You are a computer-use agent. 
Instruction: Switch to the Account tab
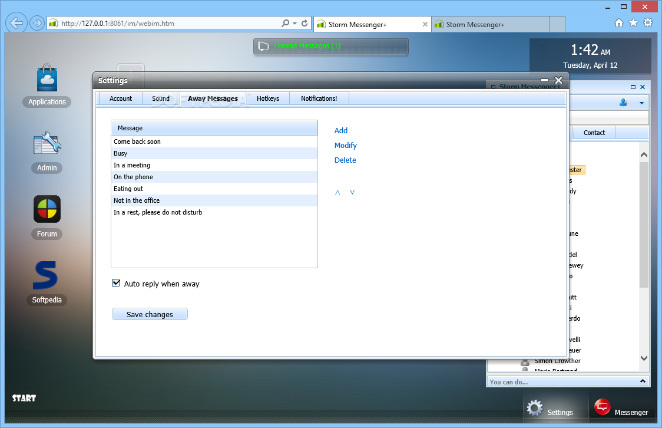point(121,98)
